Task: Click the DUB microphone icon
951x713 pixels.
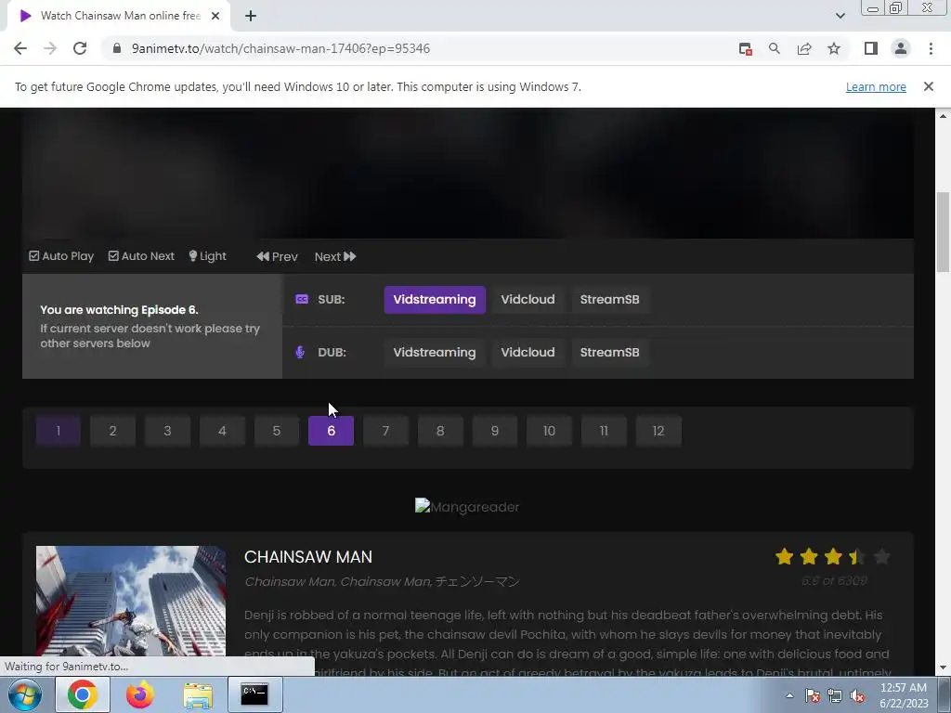Action: pos(300,352)
